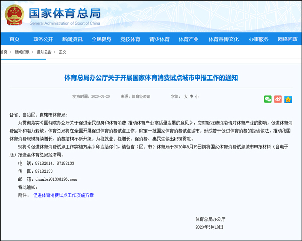The height and width of the screenshot is (241, 302).
Task: Set font size to 大
Action: [x=185, y=96]
